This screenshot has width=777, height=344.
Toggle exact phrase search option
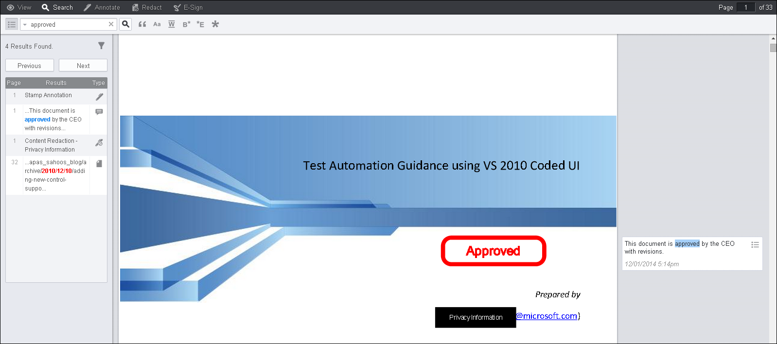coord(142,24)
